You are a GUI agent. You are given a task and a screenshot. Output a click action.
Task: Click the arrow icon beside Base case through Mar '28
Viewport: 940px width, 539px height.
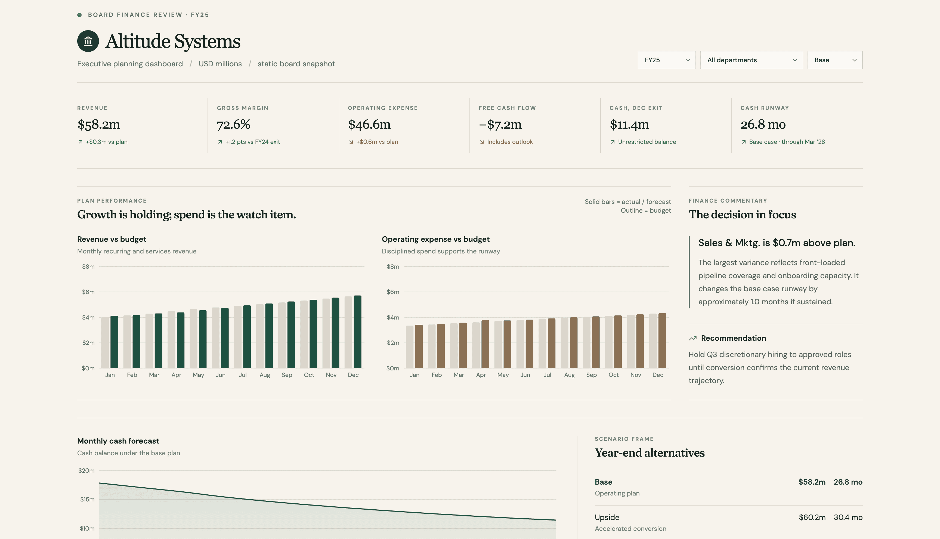(x=744, y=142)
